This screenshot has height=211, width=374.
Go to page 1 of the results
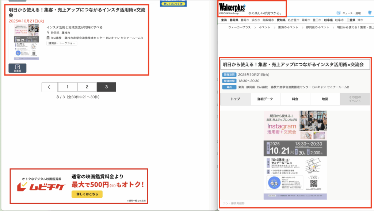pyautogui.click(x=67, y=87)
